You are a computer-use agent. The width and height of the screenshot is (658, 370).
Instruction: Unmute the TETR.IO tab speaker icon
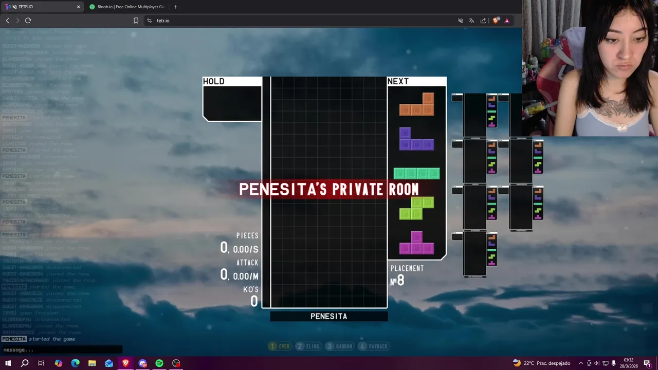coord(14,7)
